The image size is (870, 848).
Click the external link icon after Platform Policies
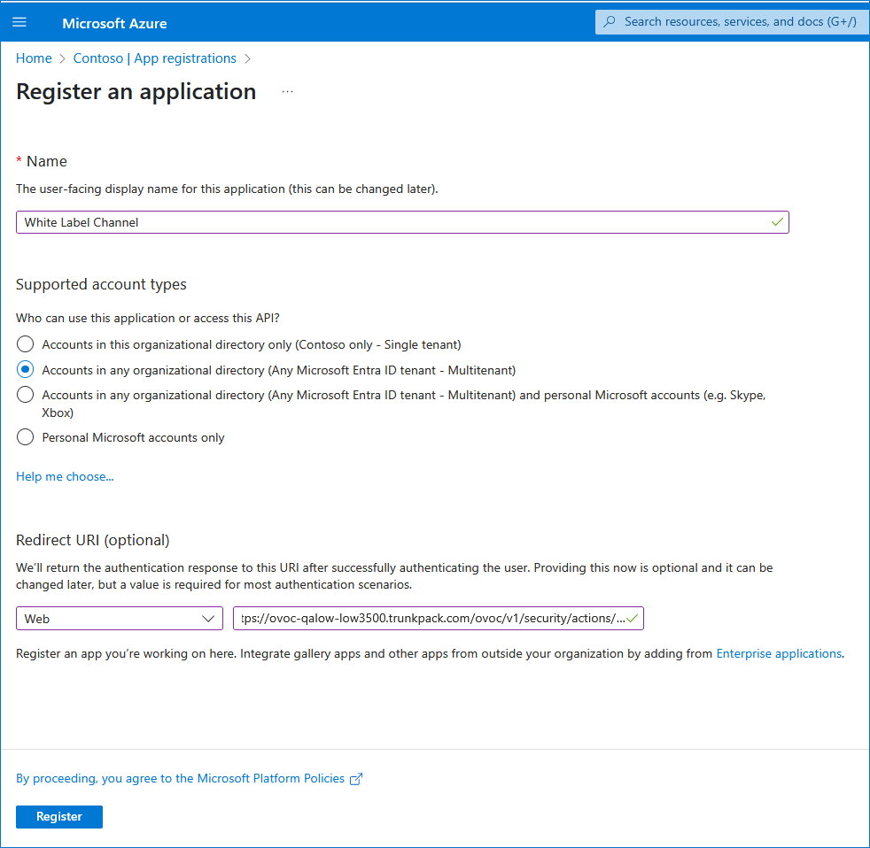click(356, 779)
